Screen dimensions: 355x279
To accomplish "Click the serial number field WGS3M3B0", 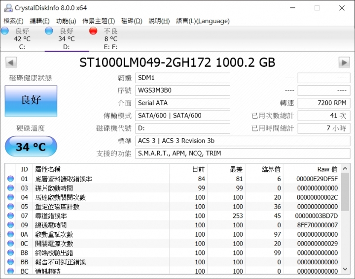I will (182, 91).
